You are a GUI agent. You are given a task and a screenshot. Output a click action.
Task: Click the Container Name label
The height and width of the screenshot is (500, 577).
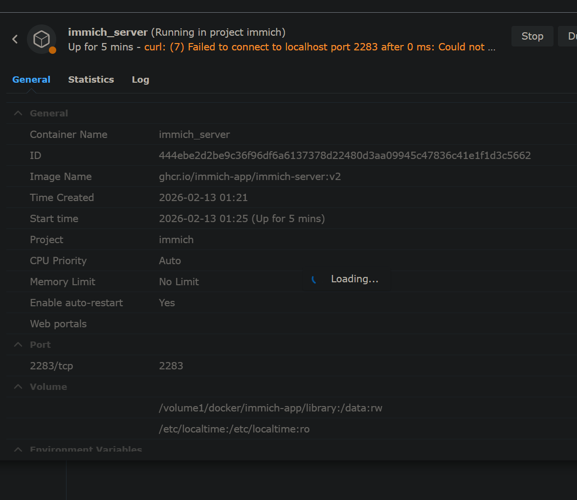point(68,135)
